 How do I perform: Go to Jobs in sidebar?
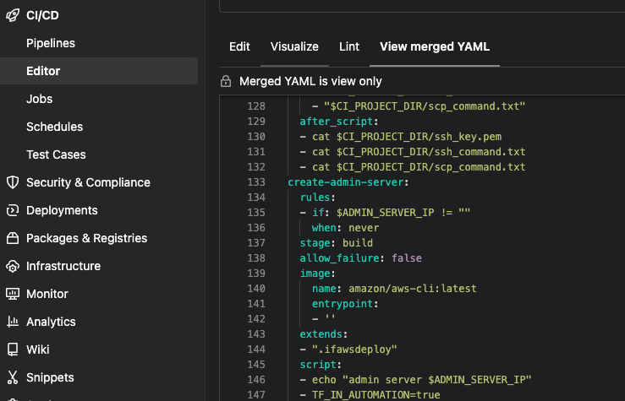tap(40, 99)
